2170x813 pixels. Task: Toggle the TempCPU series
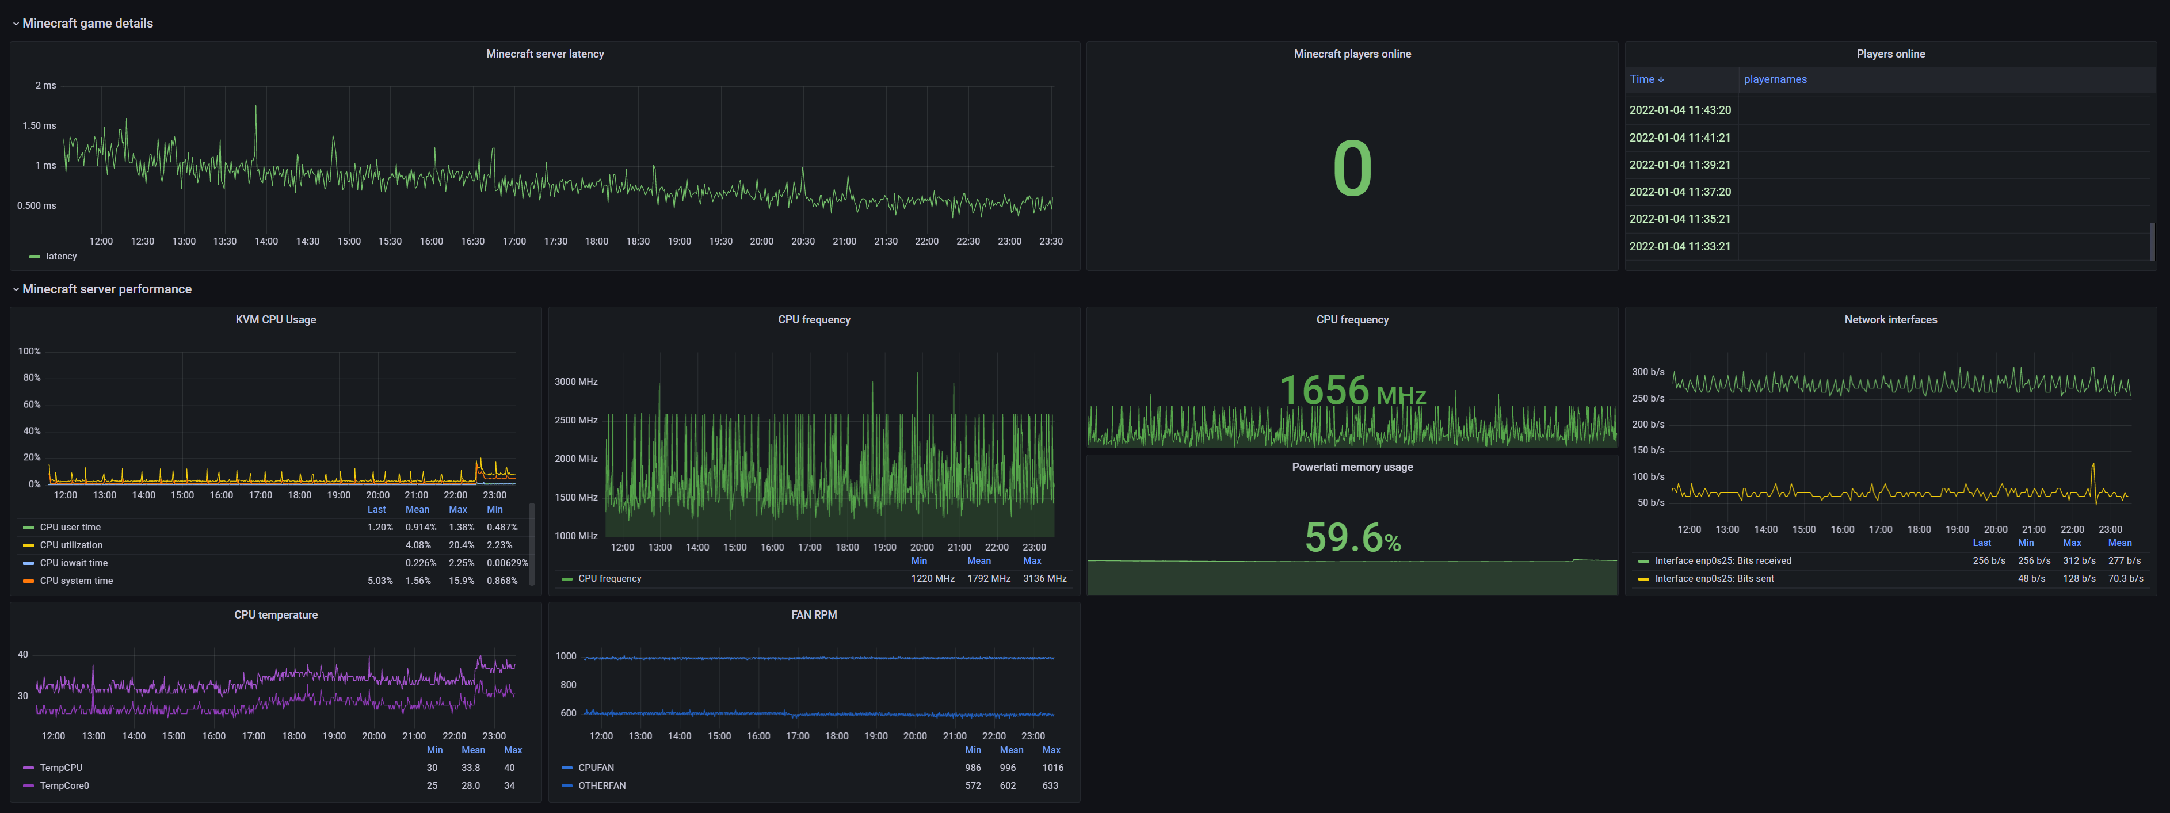pyautogui.click(x=60, y=768)
